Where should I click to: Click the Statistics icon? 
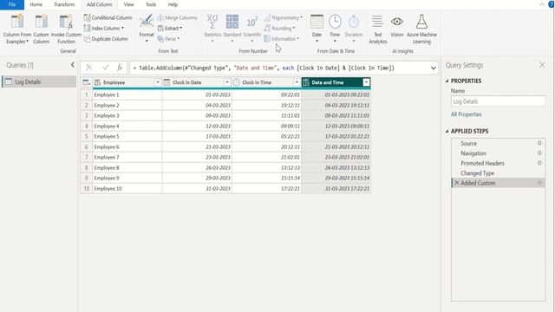pyautogui.click(x=212, y=22)
